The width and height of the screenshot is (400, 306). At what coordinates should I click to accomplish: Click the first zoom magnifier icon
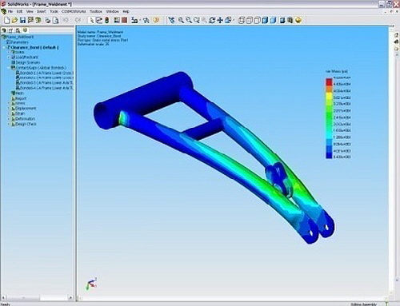coord(181,20)
